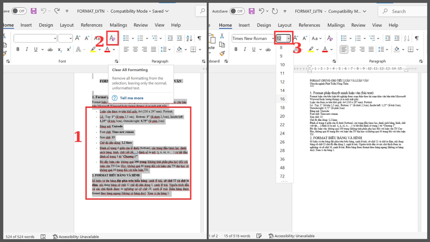Screen dimensions: 430x242
Task: Select font size 16 from the list
Action: click(x=282, y=99)
